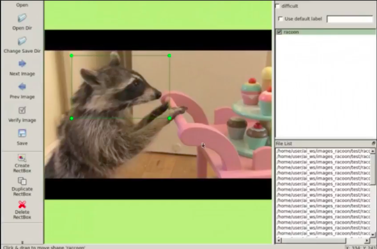Click the bottom-right bounding box handle
377x249 pixels.
[x=170, y=118]
